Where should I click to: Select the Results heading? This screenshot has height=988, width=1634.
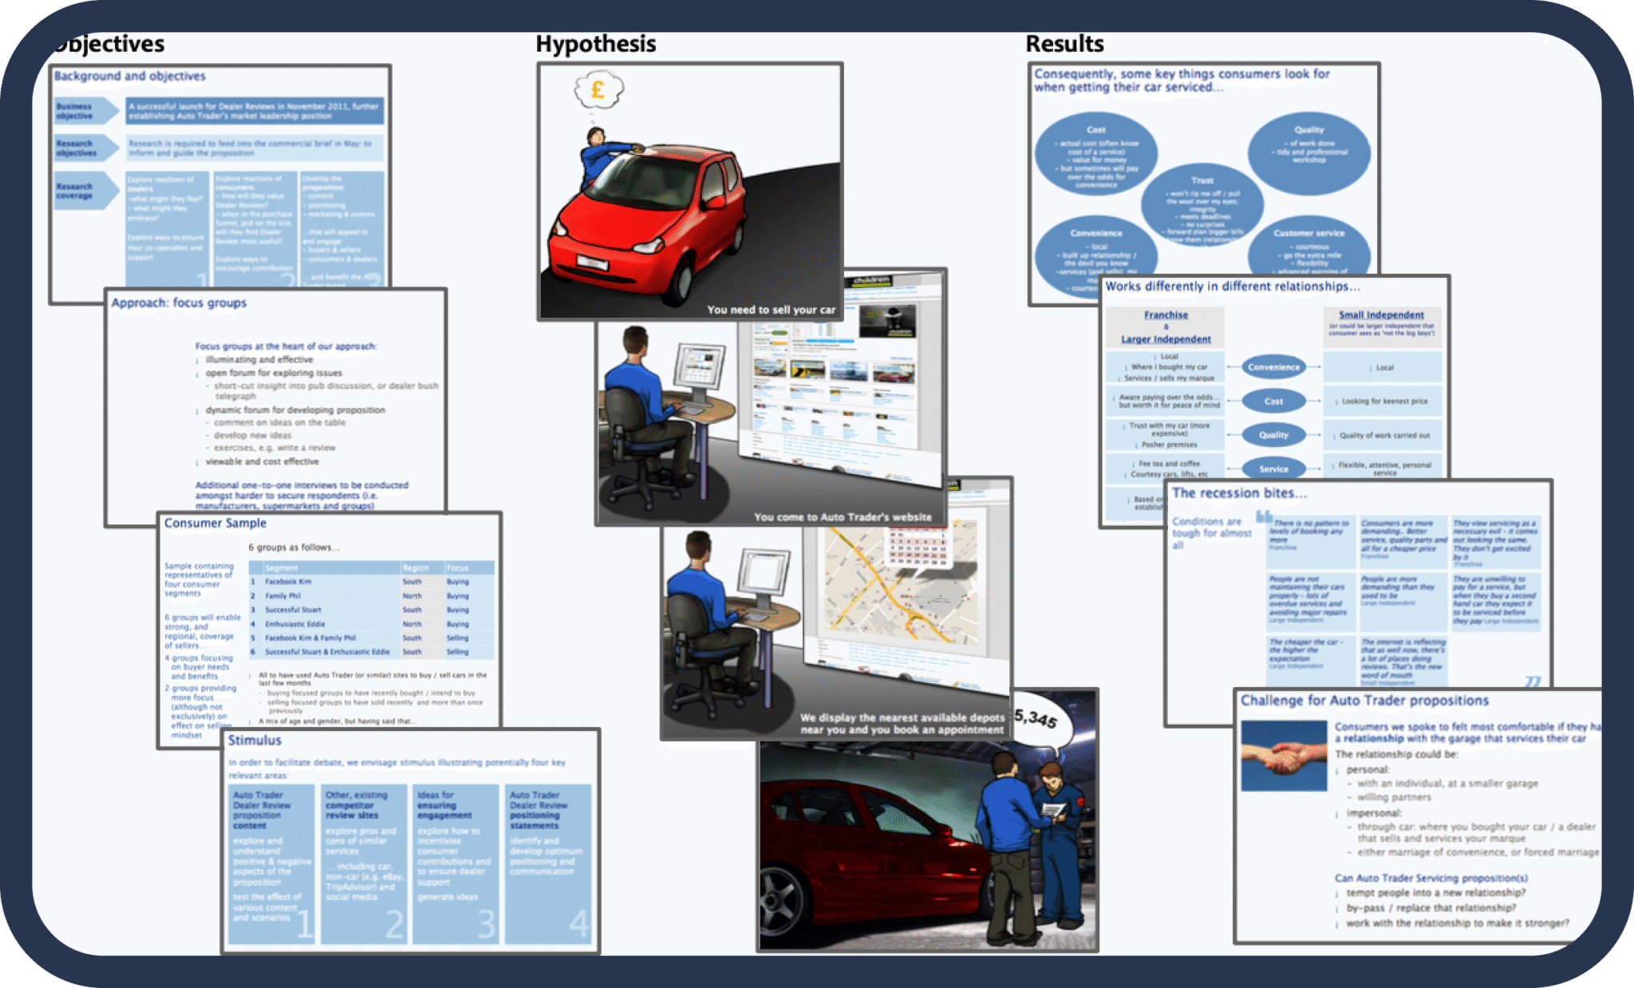point(1064,44)
